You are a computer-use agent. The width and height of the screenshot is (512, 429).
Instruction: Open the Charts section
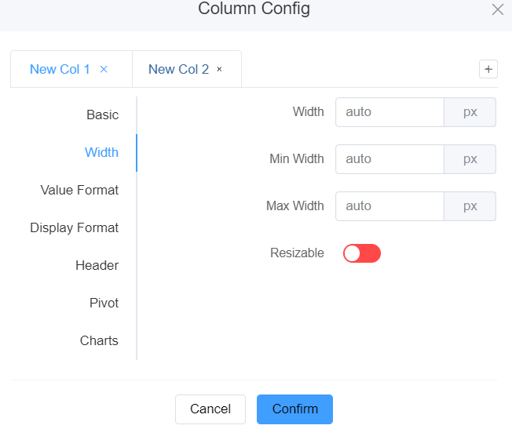(x=99, y=340)
